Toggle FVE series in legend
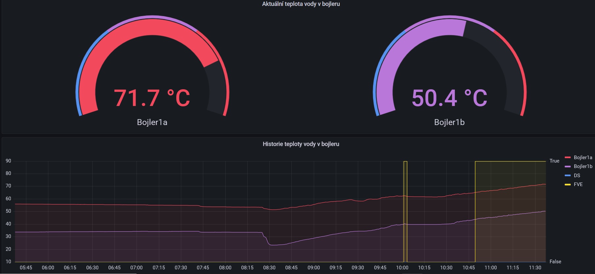The height and width of the screenshot is (274, 595). 578,184
